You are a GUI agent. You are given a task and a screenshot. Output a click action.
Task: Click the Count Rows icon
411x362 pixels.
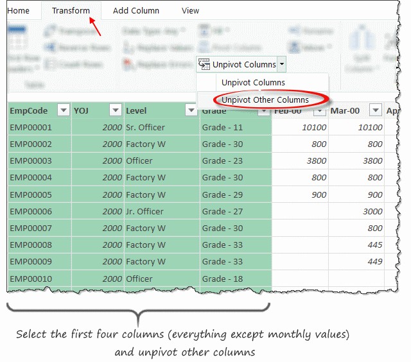(50, 64)
